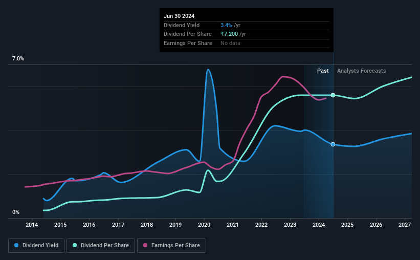
Task: Click the 2027 x-axis label
Action: tap(405, 225)
